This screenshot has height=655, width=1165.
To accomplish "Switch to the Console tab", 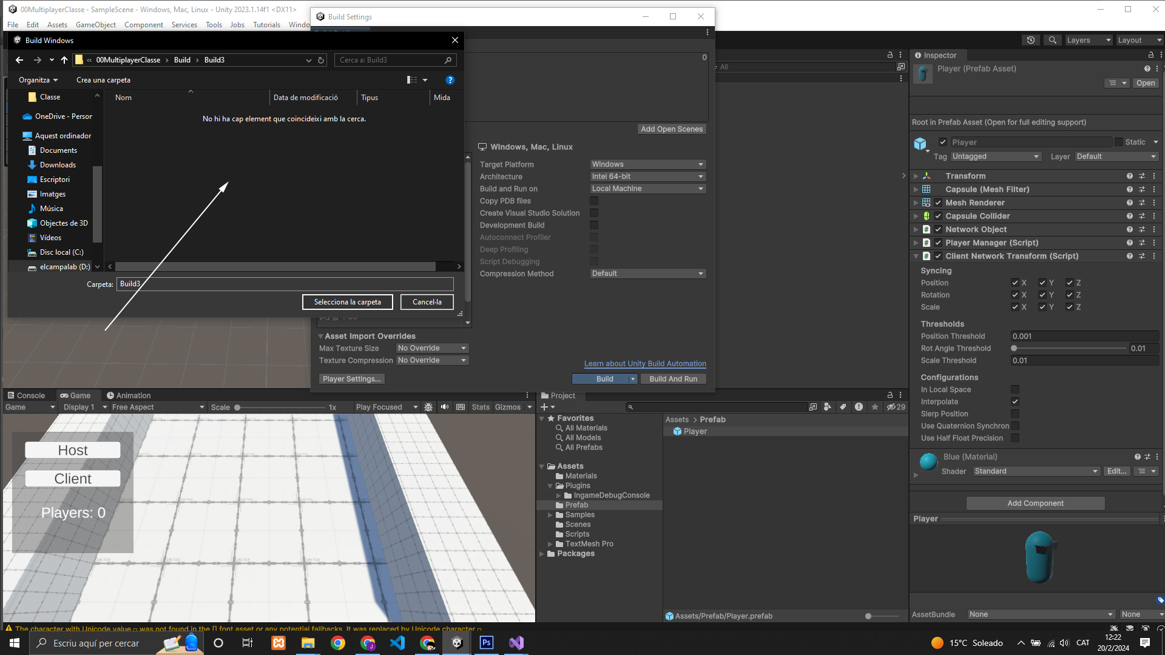I will tap(26, 395).
